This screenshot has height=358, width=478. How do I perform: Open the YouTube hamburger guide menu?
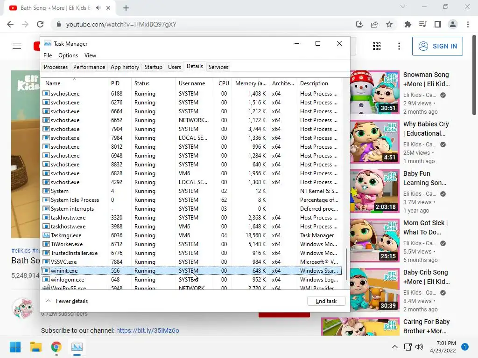coord(17,46)
